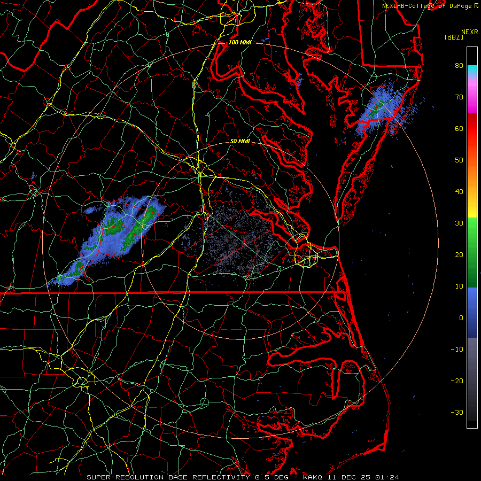Pick the dark green segment of color bar

point(472,273)
